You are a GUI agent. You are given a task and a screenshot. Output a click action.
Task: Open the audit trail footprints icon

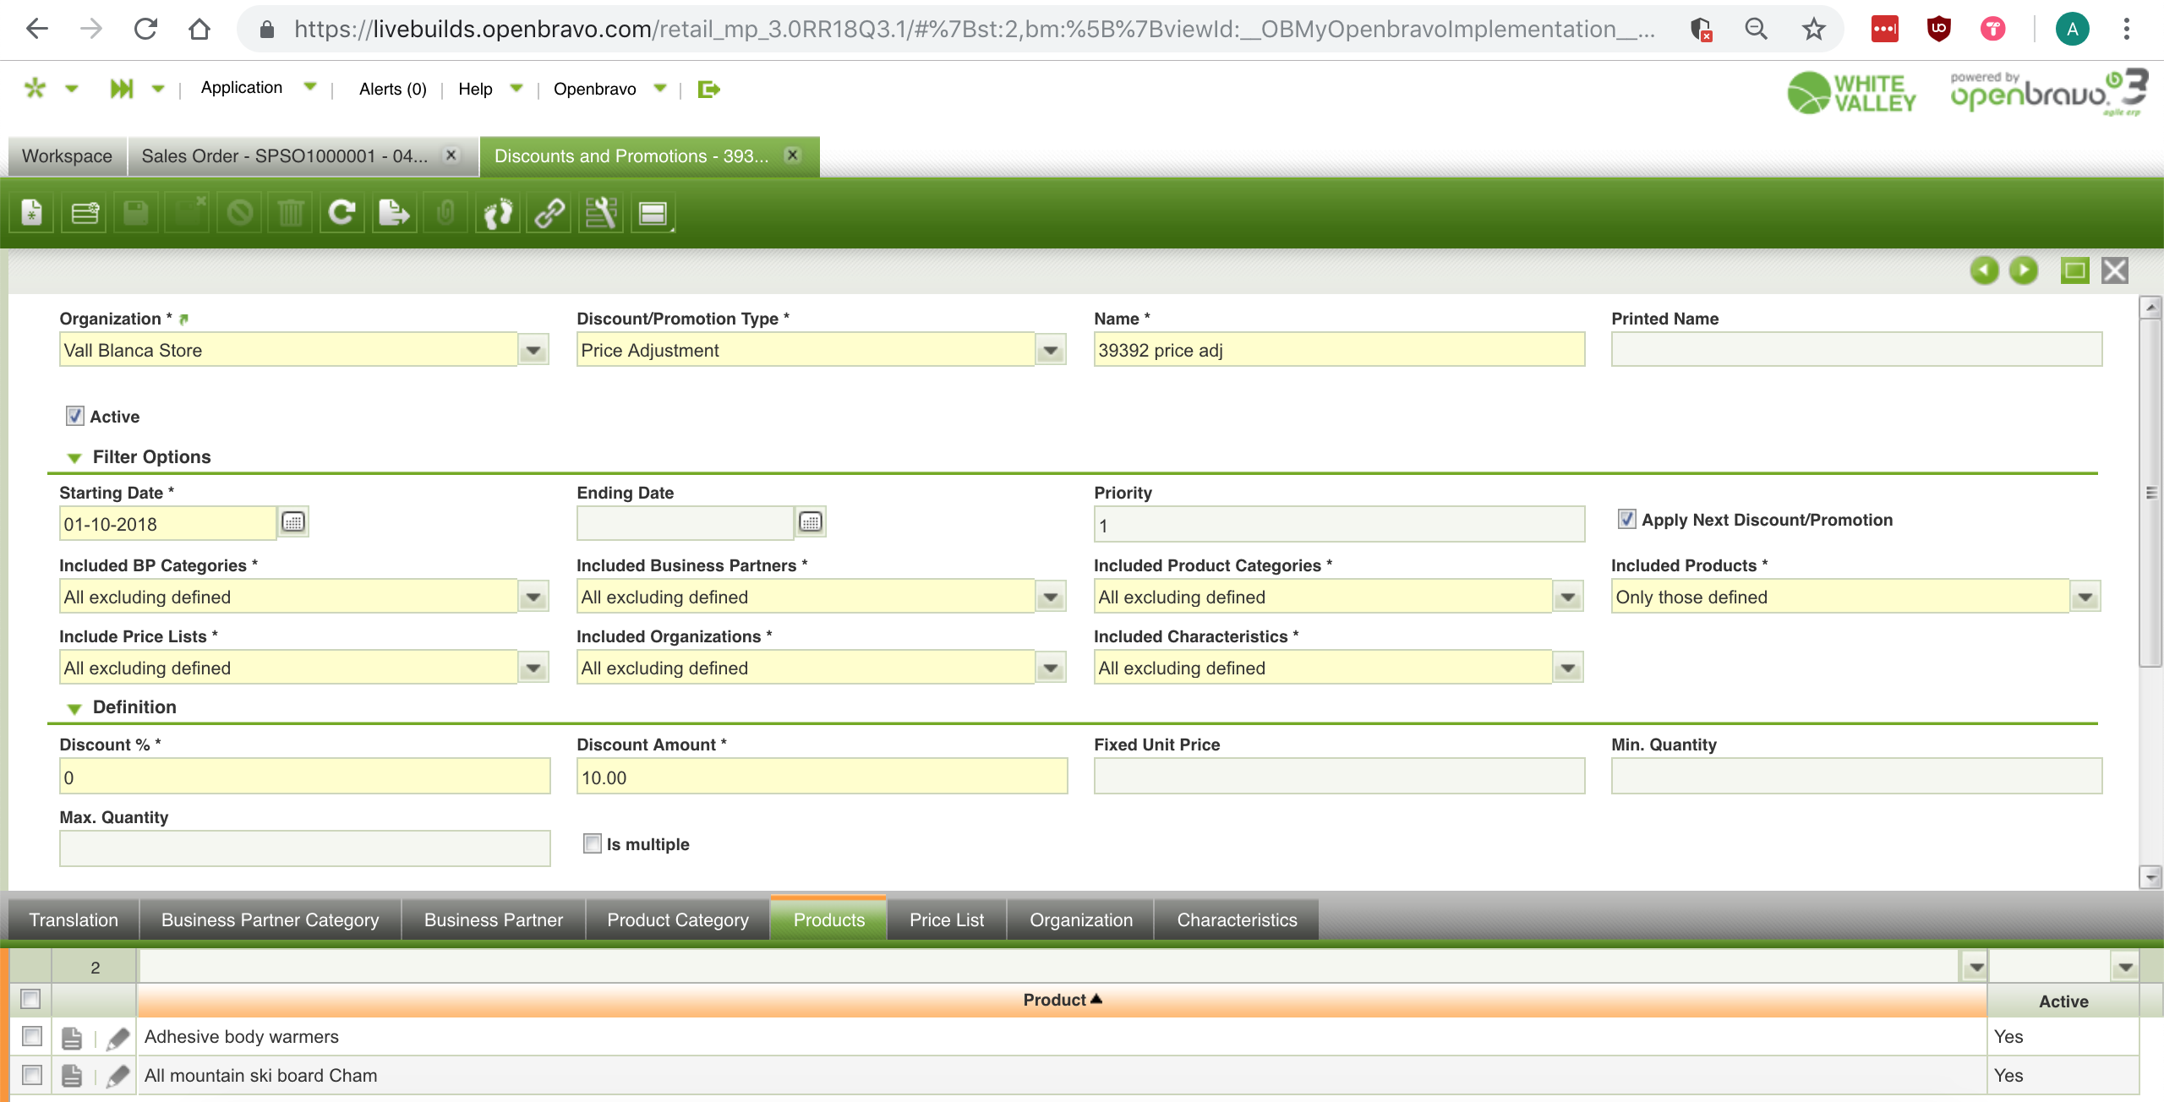click(x=498, y=213)
